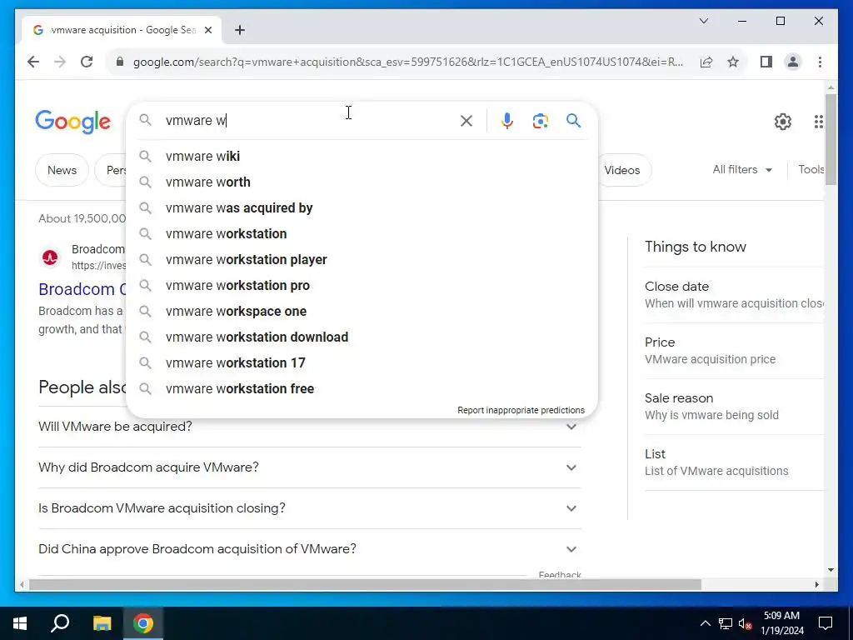Reload the current page
The width and height of the screenshot is (853, 640).
(87, 62)
